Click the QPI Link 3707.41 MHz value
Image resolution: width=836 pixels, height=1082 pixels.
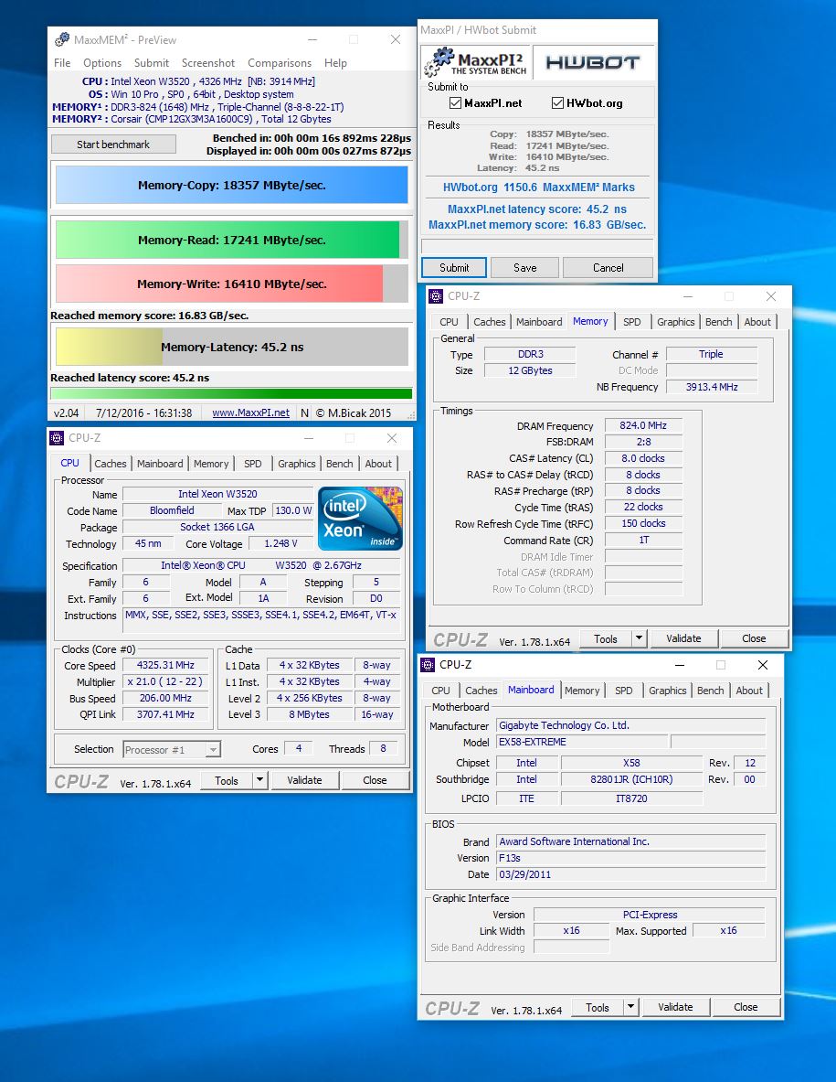[165, 714]
